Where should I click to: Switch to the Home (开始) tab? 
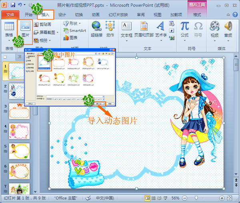(29, 15)
